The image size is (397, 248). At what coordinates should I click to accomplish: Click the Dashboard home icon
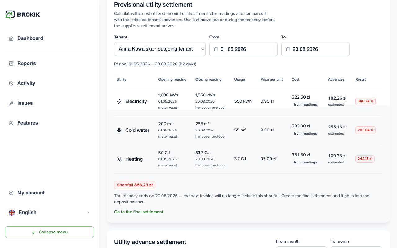(x=11, y=38)
